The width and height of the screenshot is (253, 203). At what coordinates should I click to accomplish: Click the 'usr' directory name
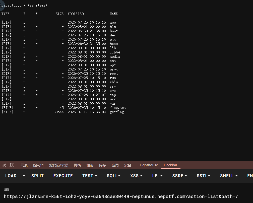pos(113,99)
